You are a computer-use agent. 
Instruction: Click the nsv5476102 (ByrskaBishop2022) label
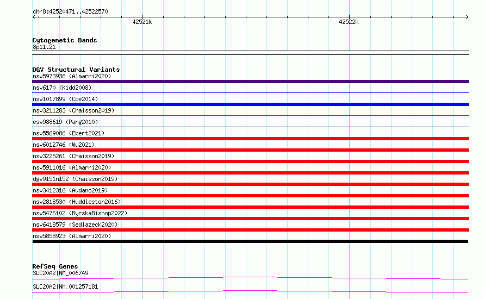tap(80, 213)
